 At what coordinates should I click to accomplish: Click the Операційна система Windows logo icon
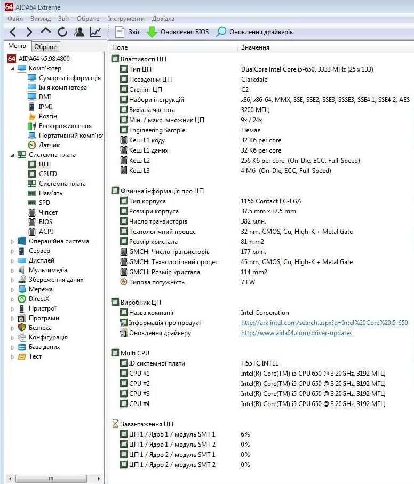click(x=22, y=241)
